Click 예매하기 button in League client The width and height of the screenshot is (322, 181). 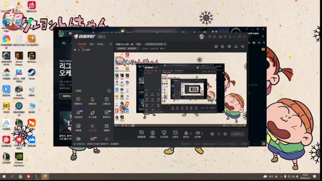66,96
